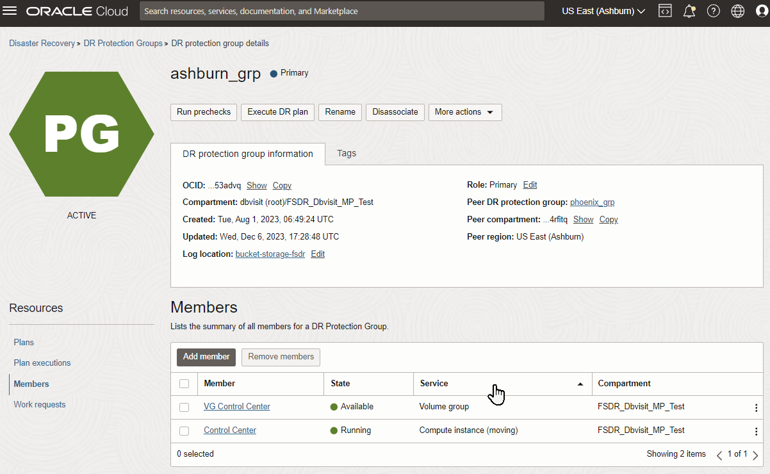Open the Control Center member link
770x474 pixels.
tap(230, 430)
